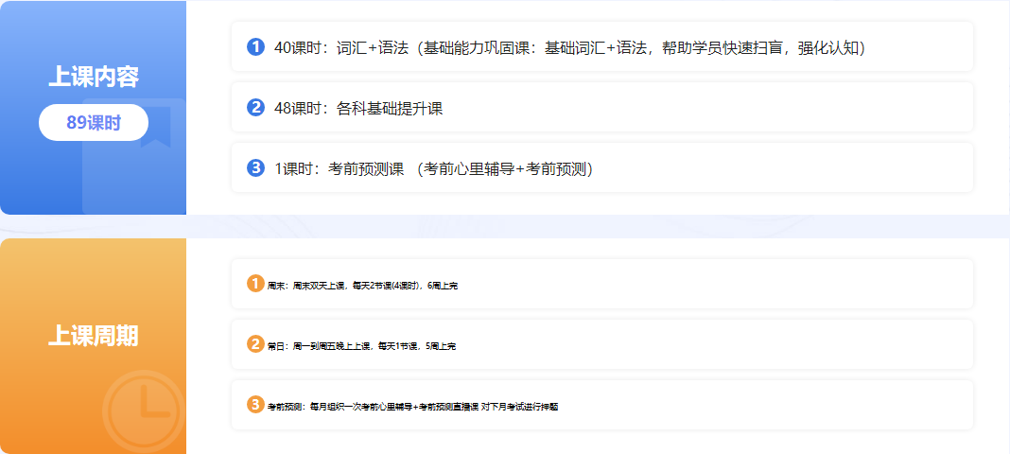
Task: Click the bookmark icon in the blue panel
Action: (154, 127)
